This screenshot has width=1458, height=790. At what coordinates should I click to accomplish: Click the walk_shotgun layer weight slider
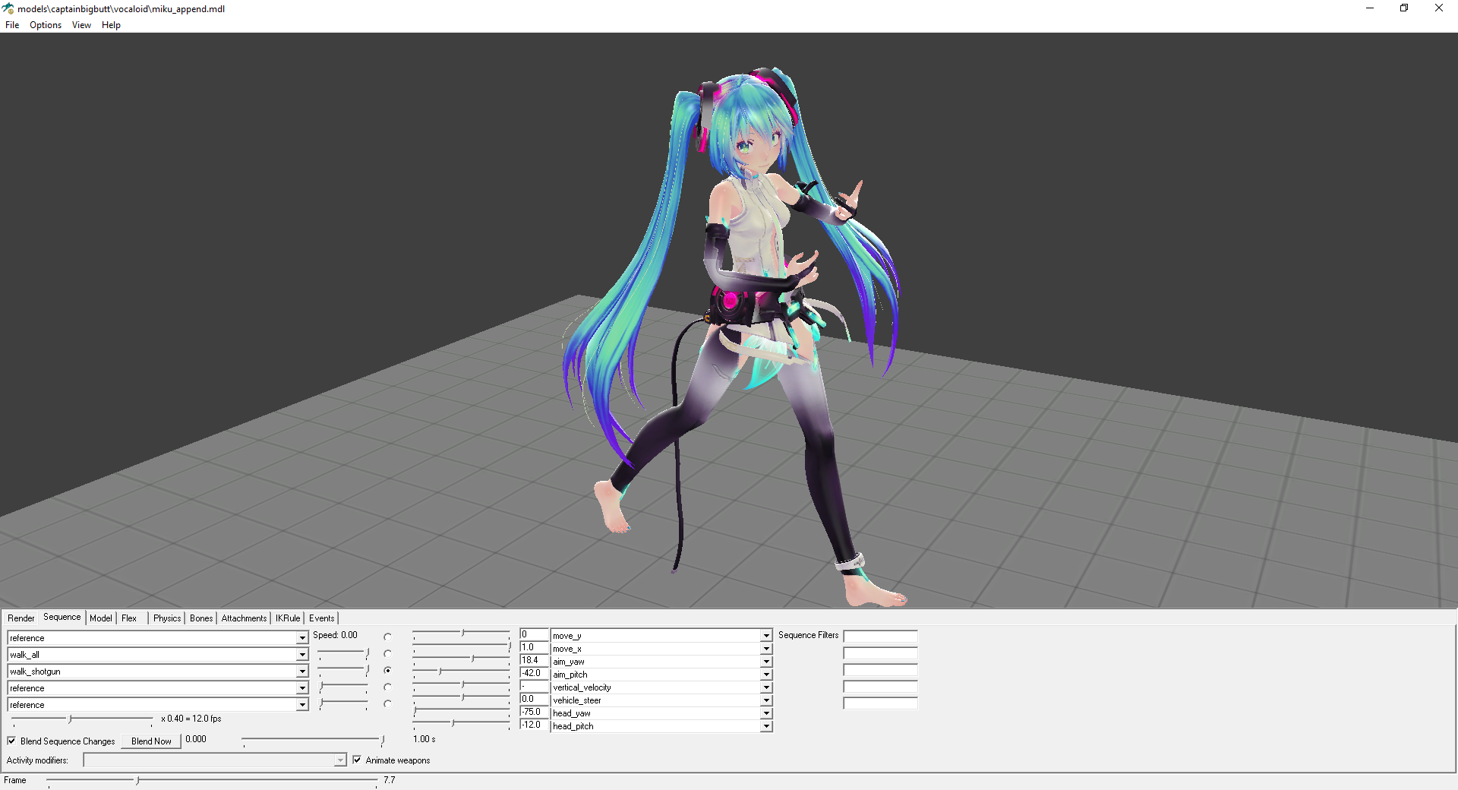point(344,670)
